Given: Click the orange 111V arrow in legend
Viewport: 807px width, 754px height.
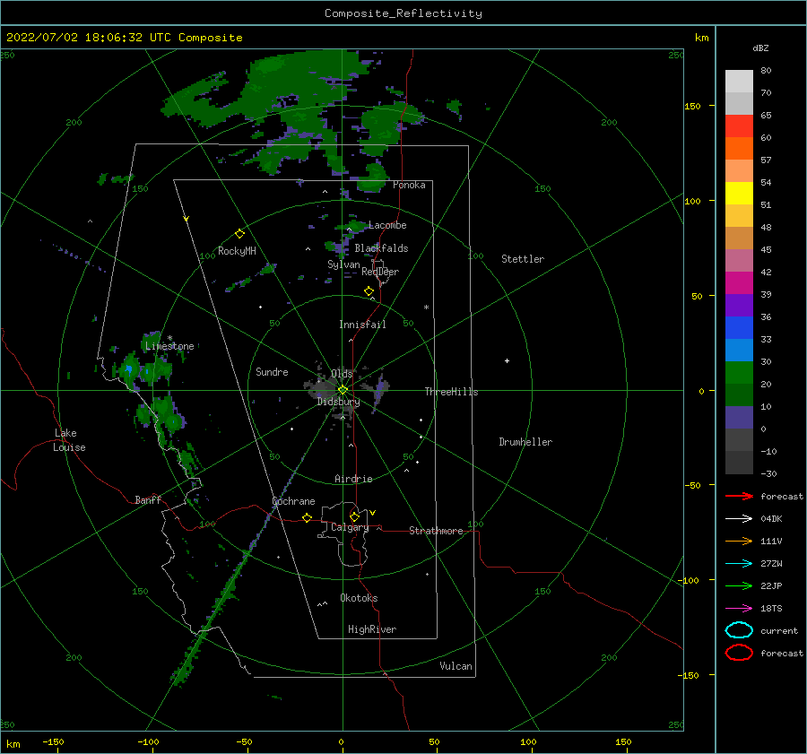Looking at the screenshot, I should pyautogui.click(x=739, y=541).
